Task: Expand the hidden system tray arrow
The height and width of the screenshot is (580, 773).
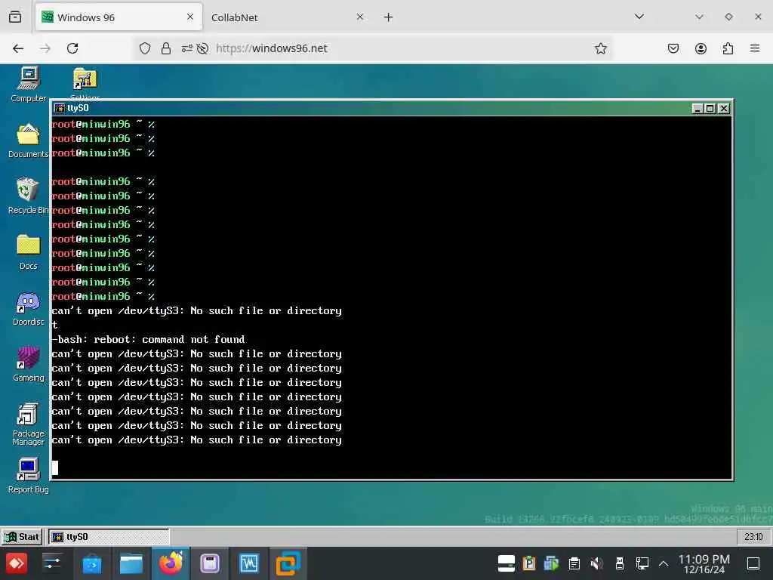Action: [664, 563]
